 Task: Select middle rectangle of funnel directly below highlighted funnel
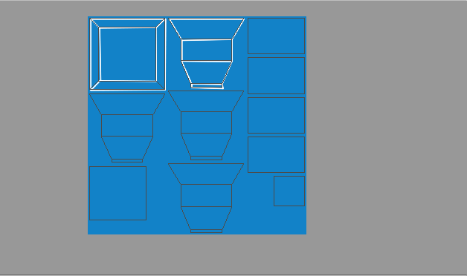(207, 122)
